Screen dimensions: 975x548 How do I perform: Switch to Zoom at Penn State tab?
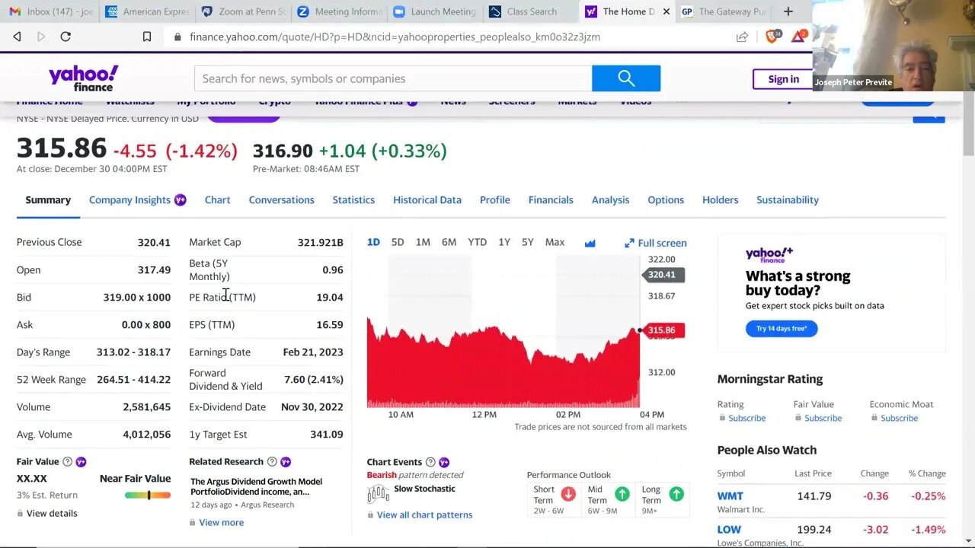(x=243, y=11)
